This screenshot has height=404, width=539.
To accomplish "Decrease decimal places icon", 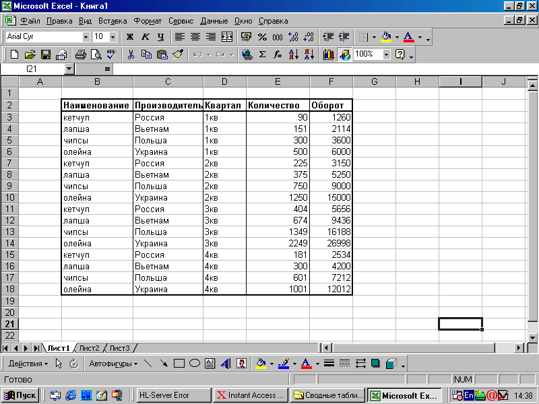I will (309, 37).
